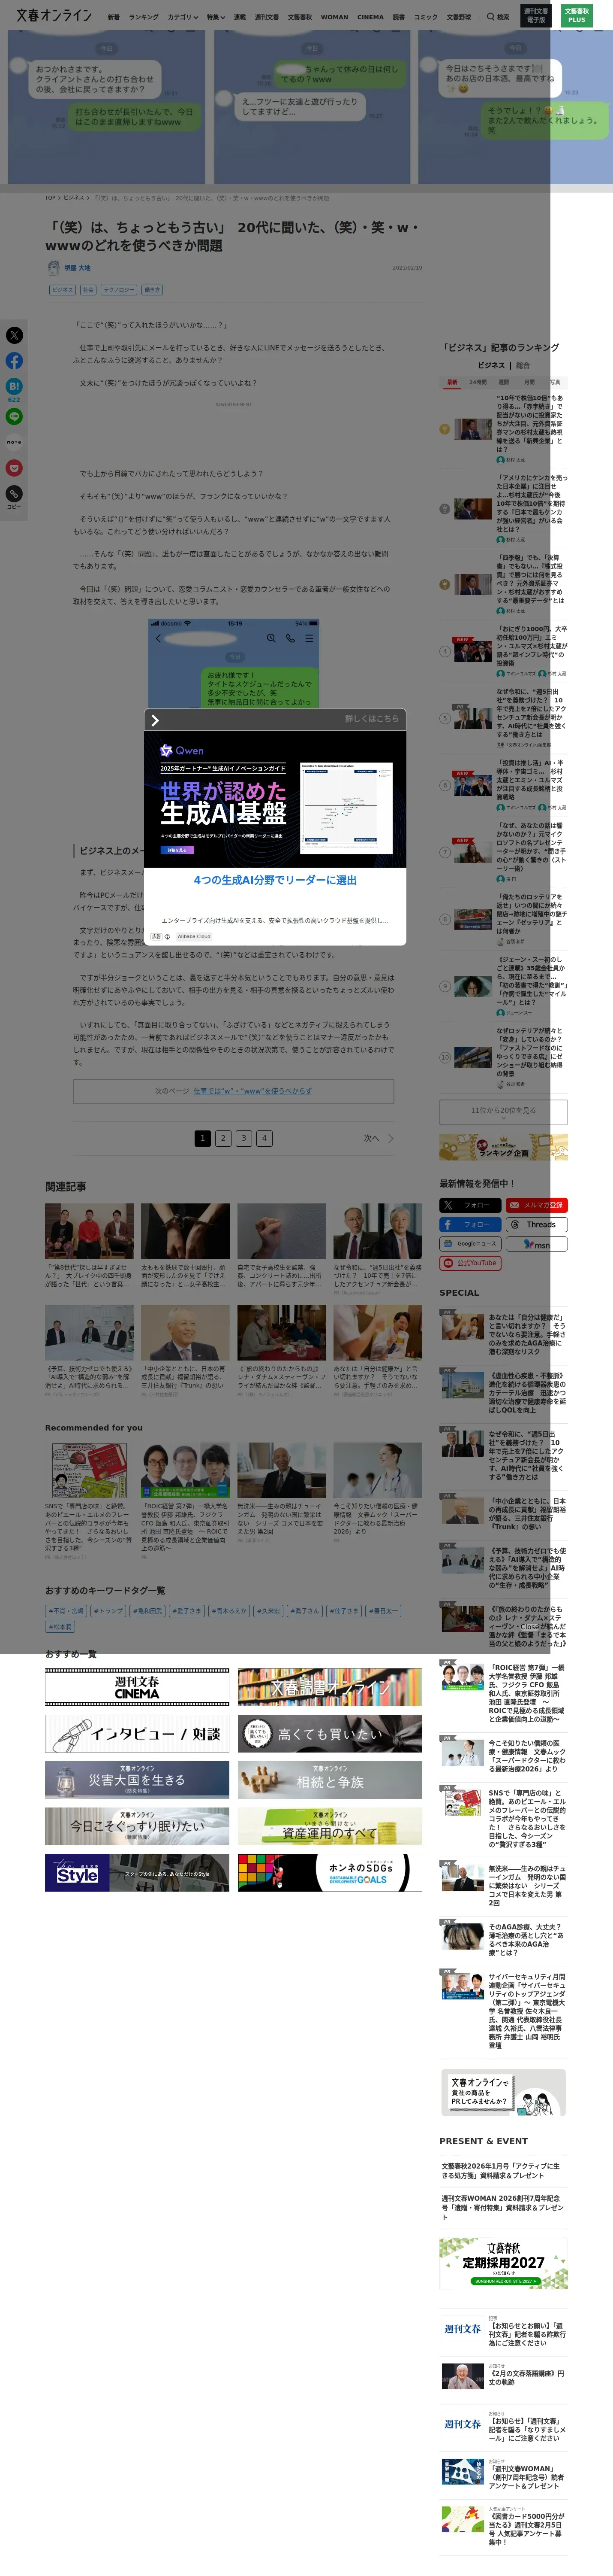613x2576 pixels.
Task: Open the Googleニュース button
Action: point(470,1244)
